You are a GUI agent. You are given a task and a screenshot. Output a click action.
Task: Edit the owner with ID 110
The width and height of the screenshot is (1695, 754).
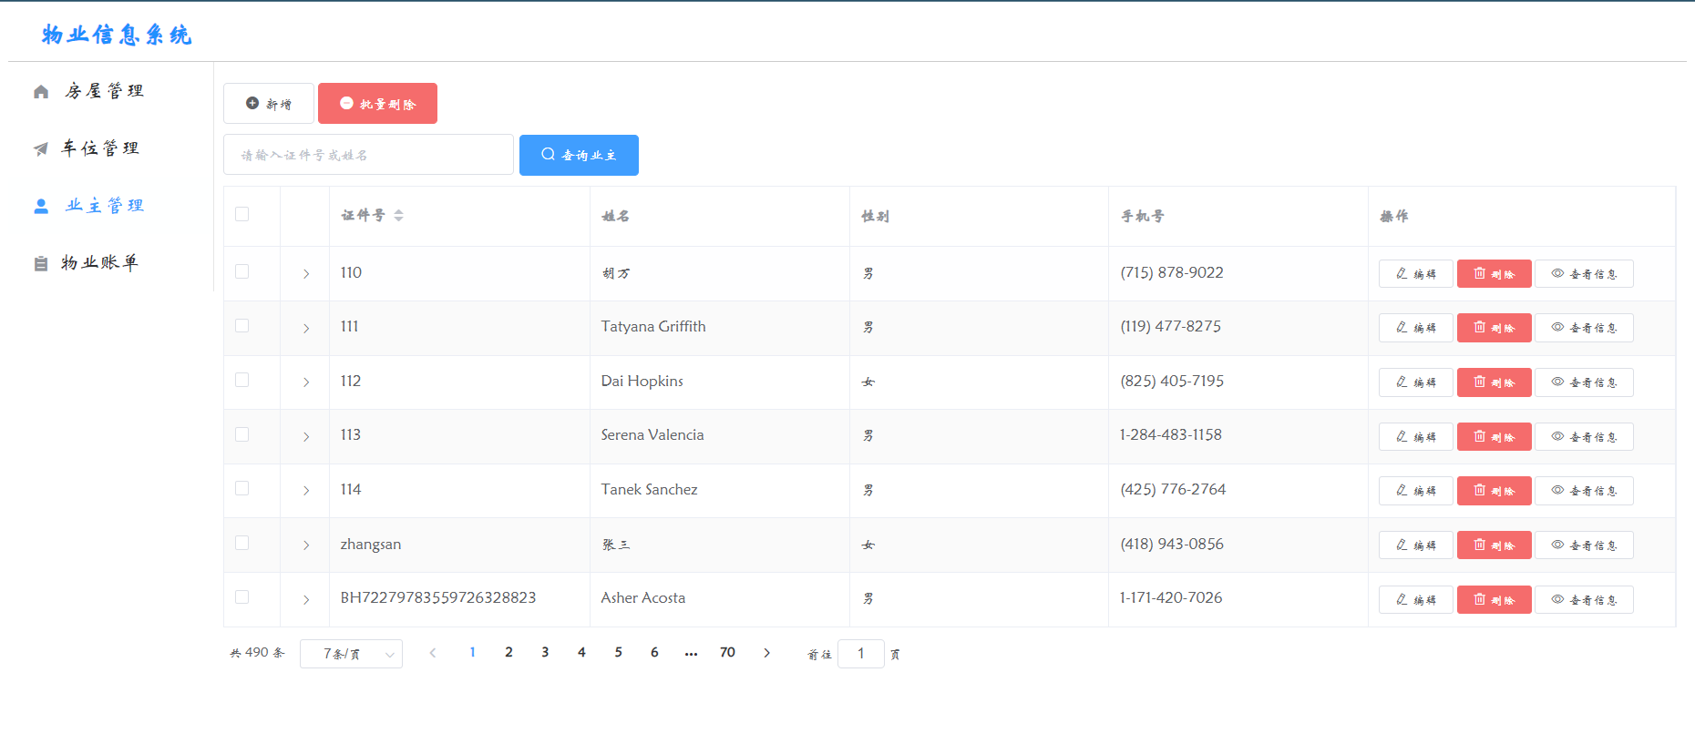(x=1415, y=274)
